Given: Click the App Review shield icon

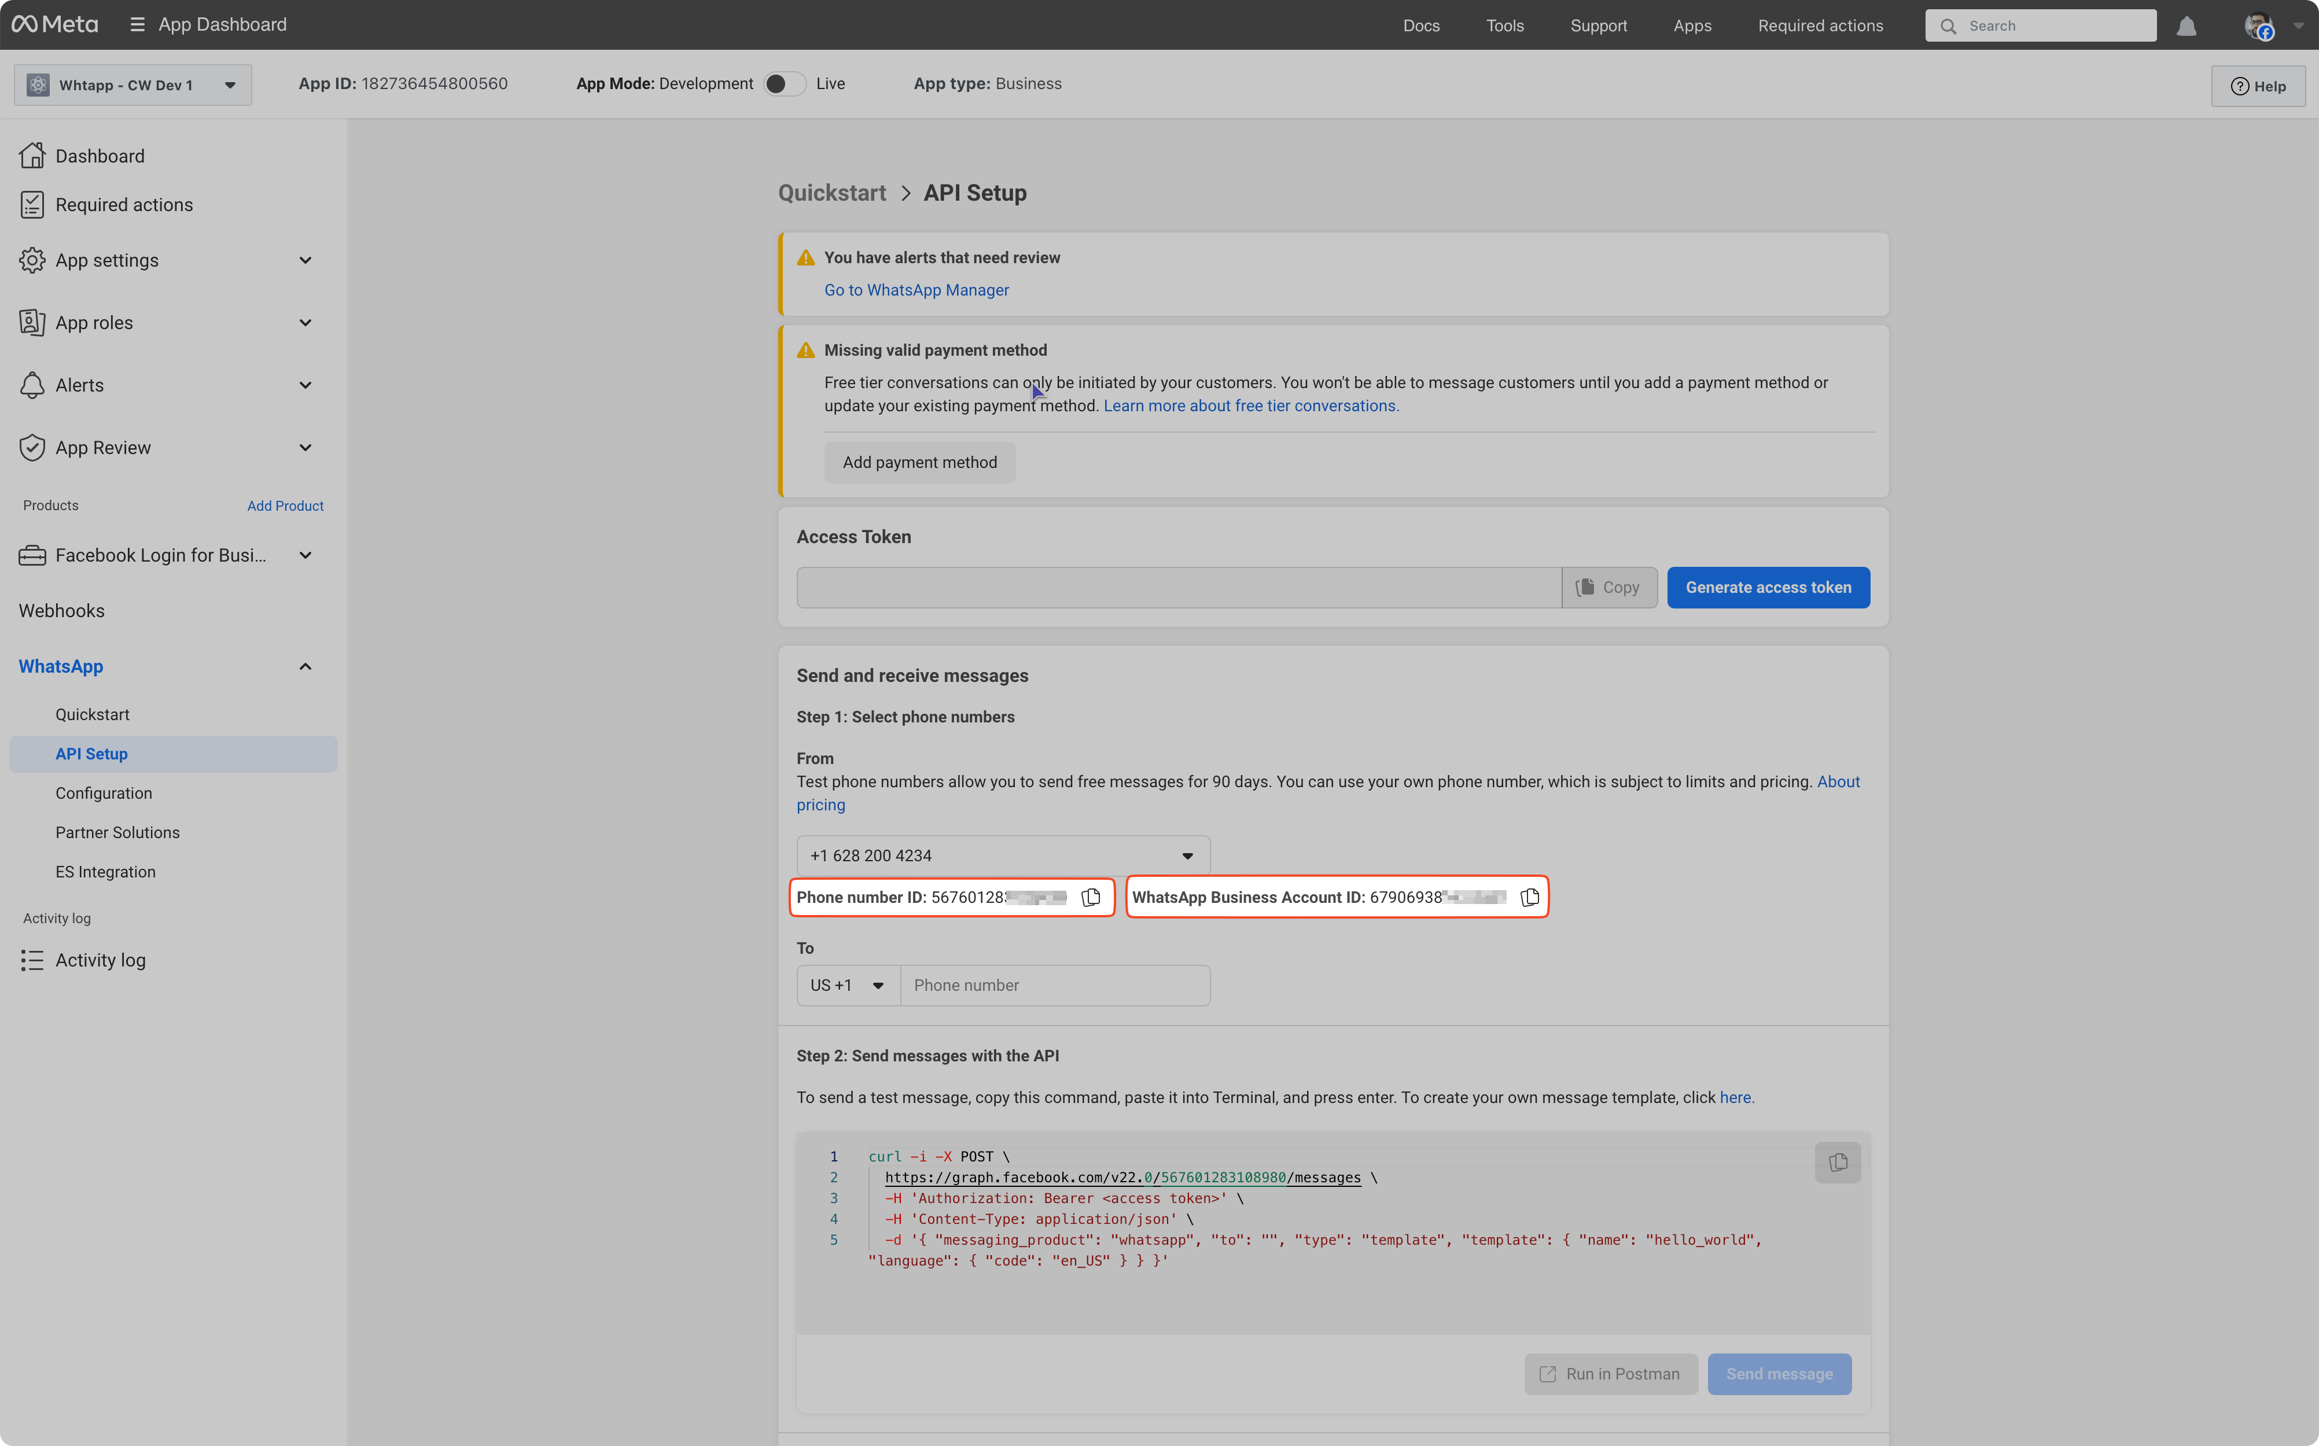Looking at the screenshot, I should click(32, 448).
